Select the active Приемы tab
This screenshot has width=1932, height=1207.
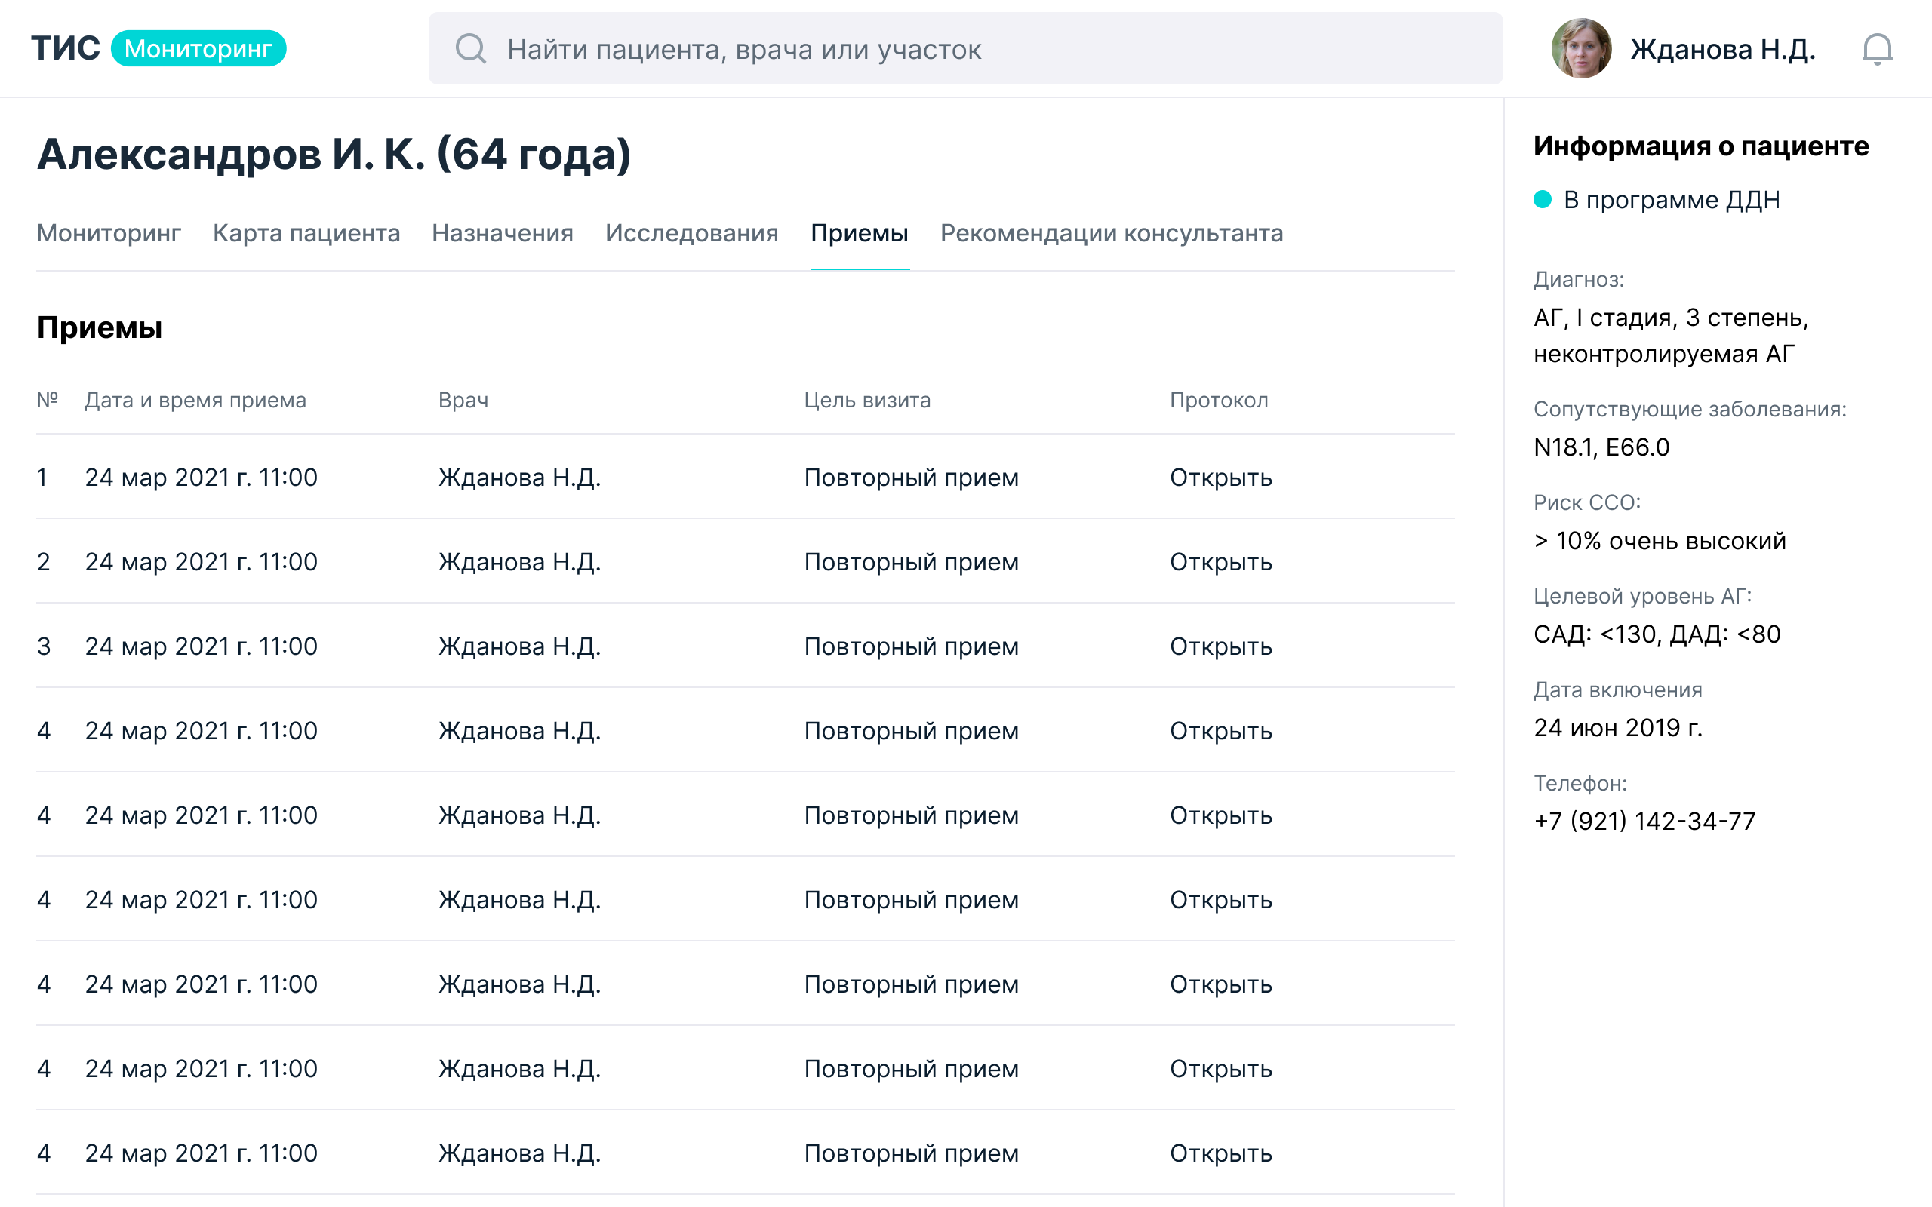pos(859,233)
